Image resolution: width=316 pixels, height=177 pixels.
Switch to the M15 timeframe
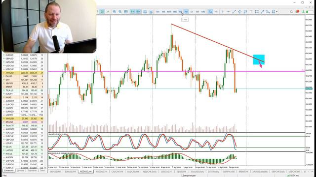tap(169, 12)
